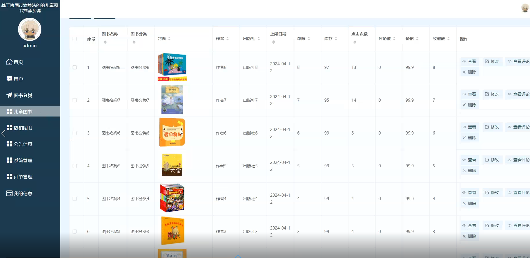530x258 pixels.
Task: Click the admin avatar in sidebar
Action: (x=30, y=29)
